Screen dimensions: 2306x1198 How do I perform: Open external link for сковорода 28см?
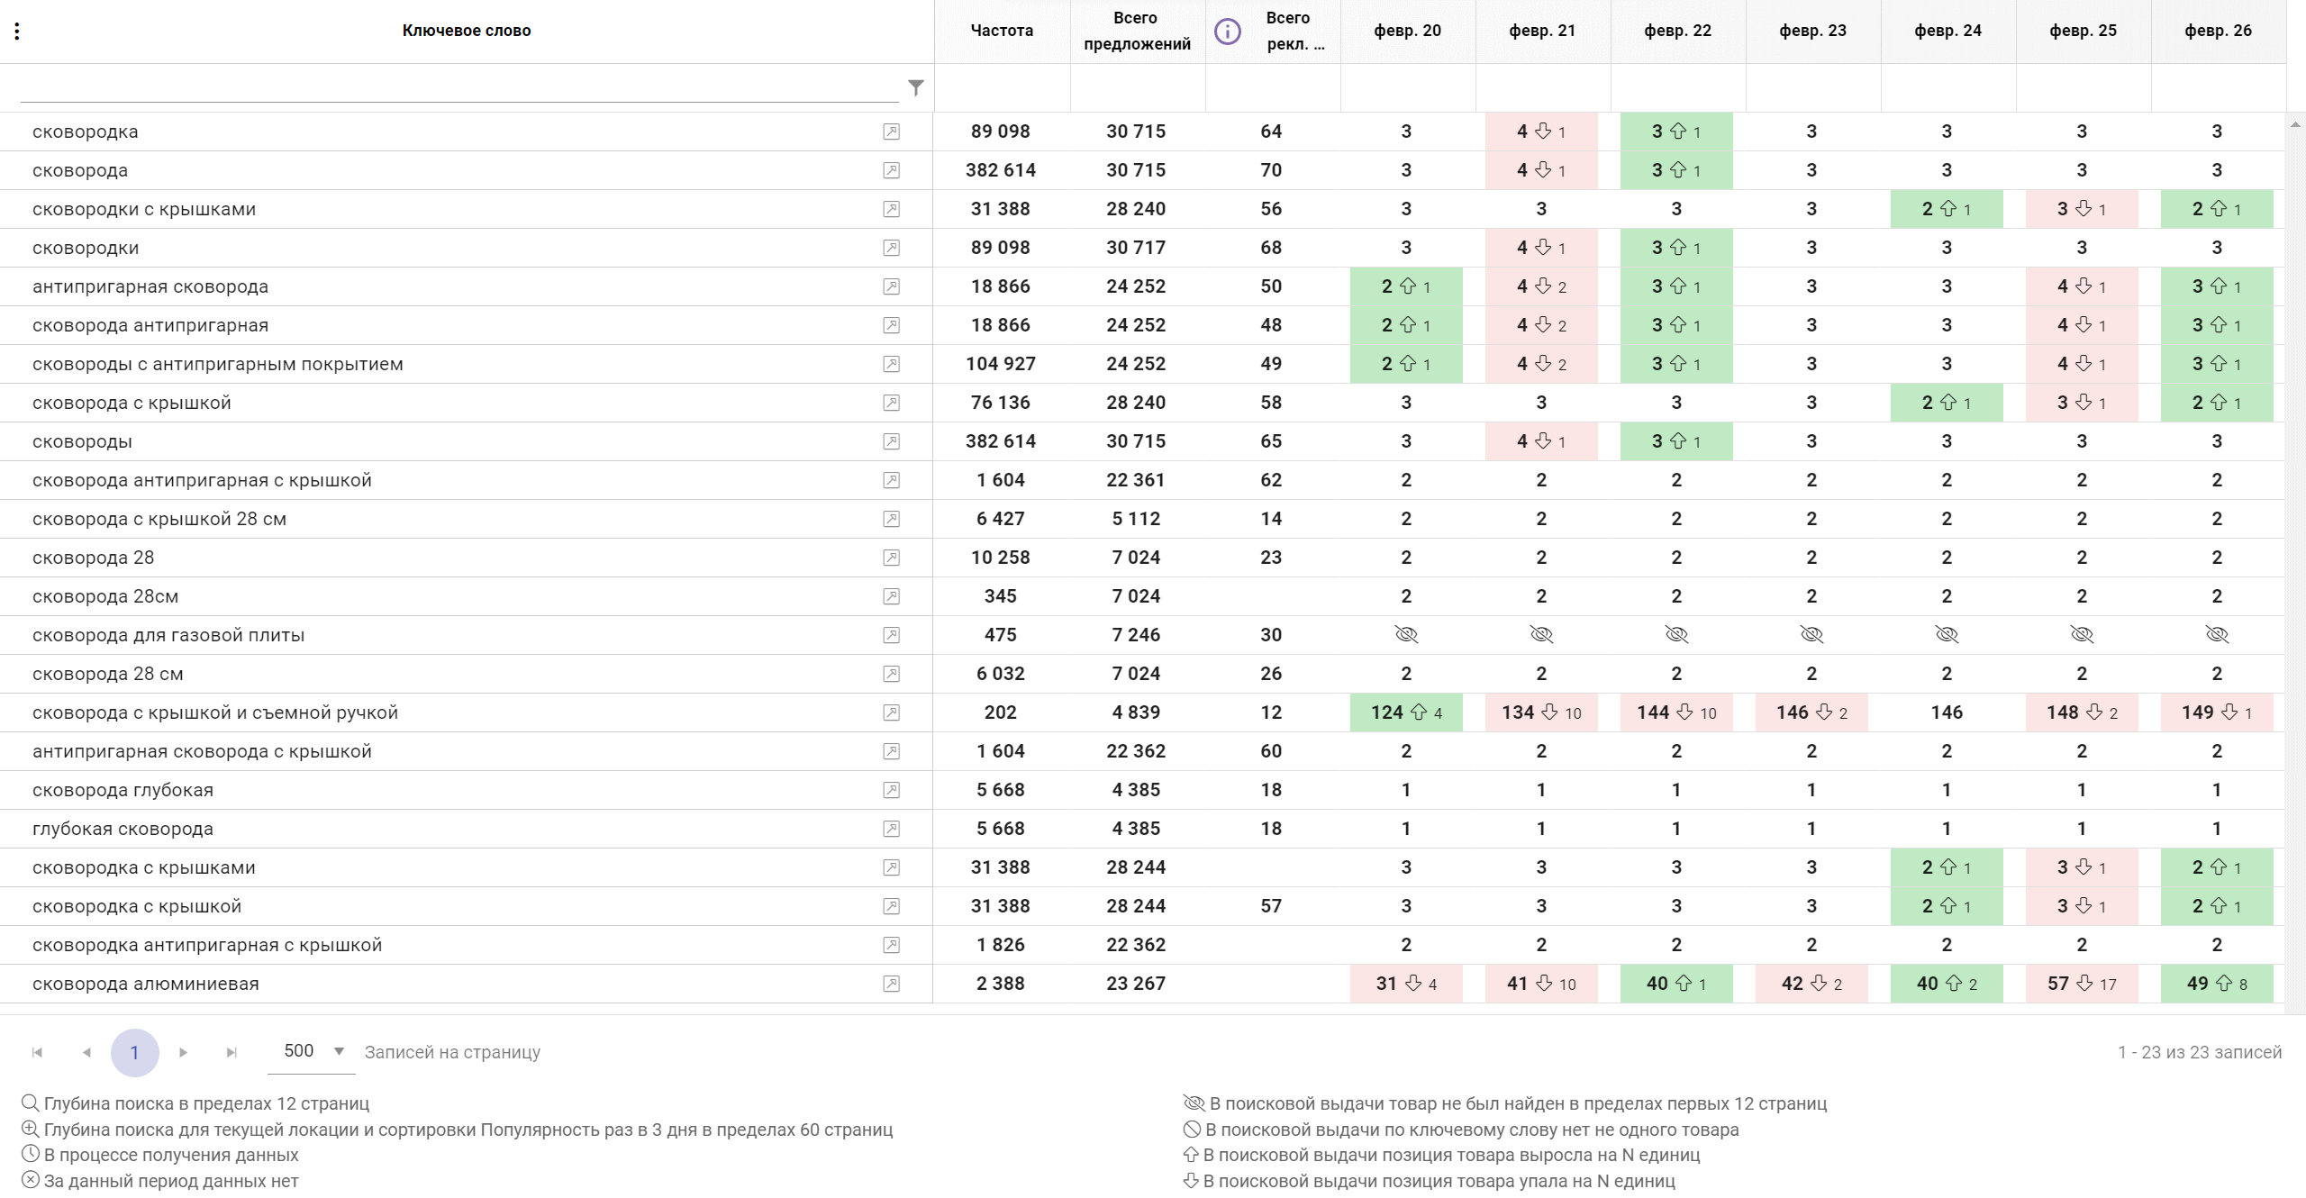[x=891, y=596]
